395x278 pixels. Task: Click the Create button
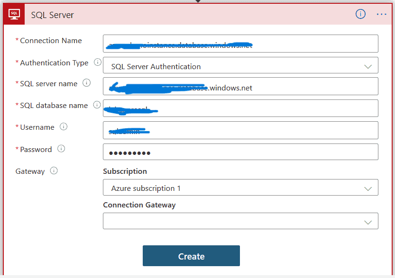coord(191,256)
